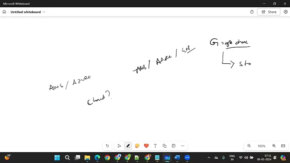The height and width of the screenshot is (163, 290).
Task: Open the weather widget showing 28°
Action: pyautogui.click(x=7, y=157)
